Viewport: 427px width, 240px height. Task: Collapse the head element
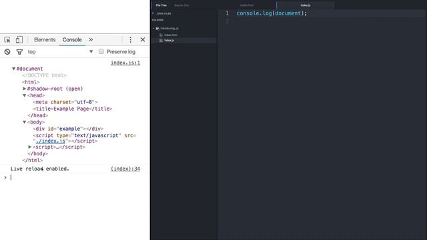point(24,95)
